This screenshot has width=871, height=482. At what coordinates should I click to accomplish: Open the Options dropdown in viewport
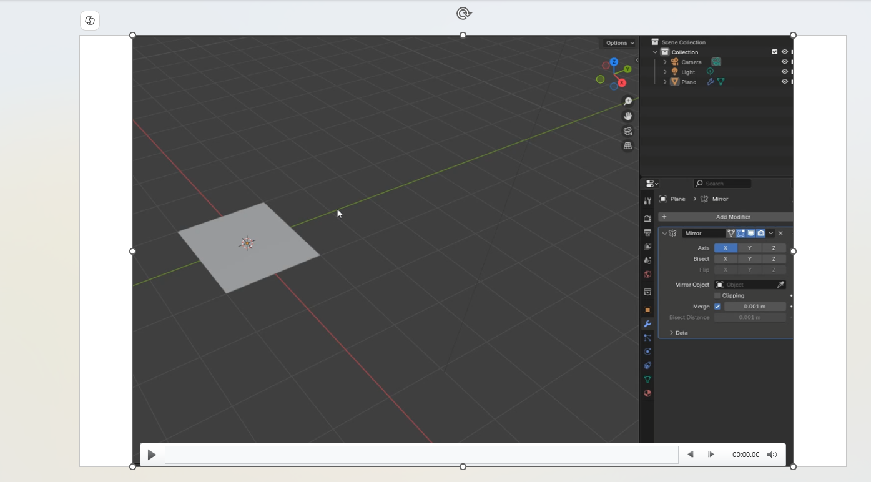tap(620, 43)
